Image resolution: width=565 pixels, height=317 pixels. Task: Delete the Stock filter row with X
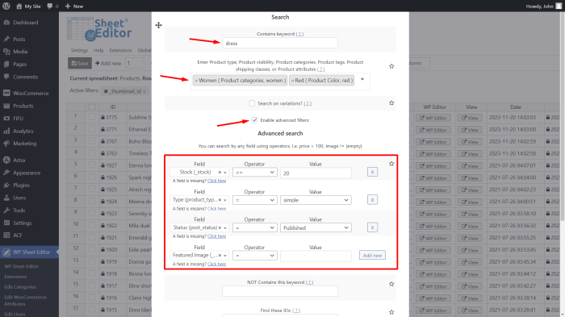pyautogui.click(x=372, y=172)
